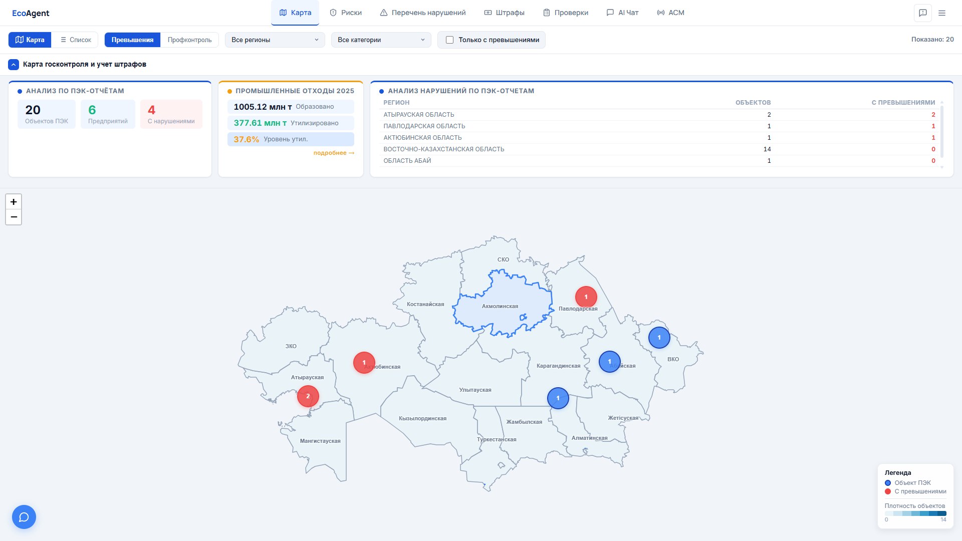Screen dimensions: 962x541
Task: Click the РЕГИОН column header
Action: 396,103
